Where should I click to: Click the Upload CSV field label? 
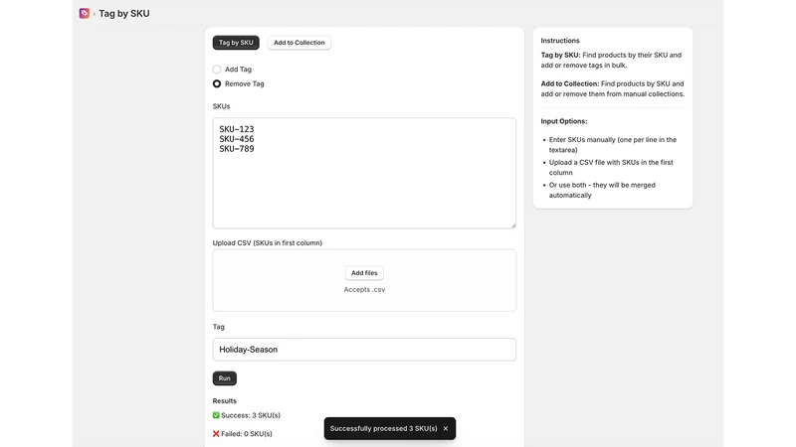pyautogui.click(x=268, y=242)
